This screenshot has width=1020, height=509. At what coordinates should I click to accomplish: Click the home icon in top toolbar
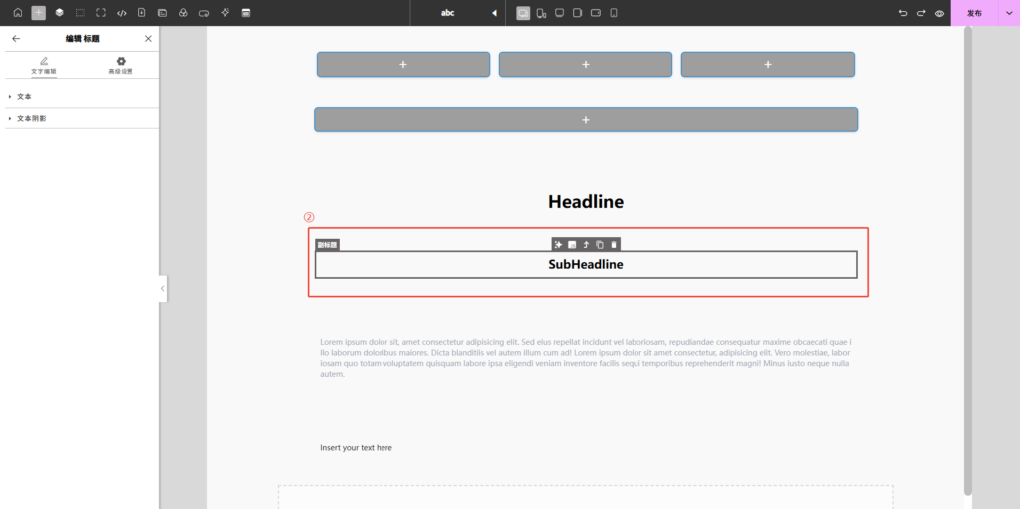[17, 13]
